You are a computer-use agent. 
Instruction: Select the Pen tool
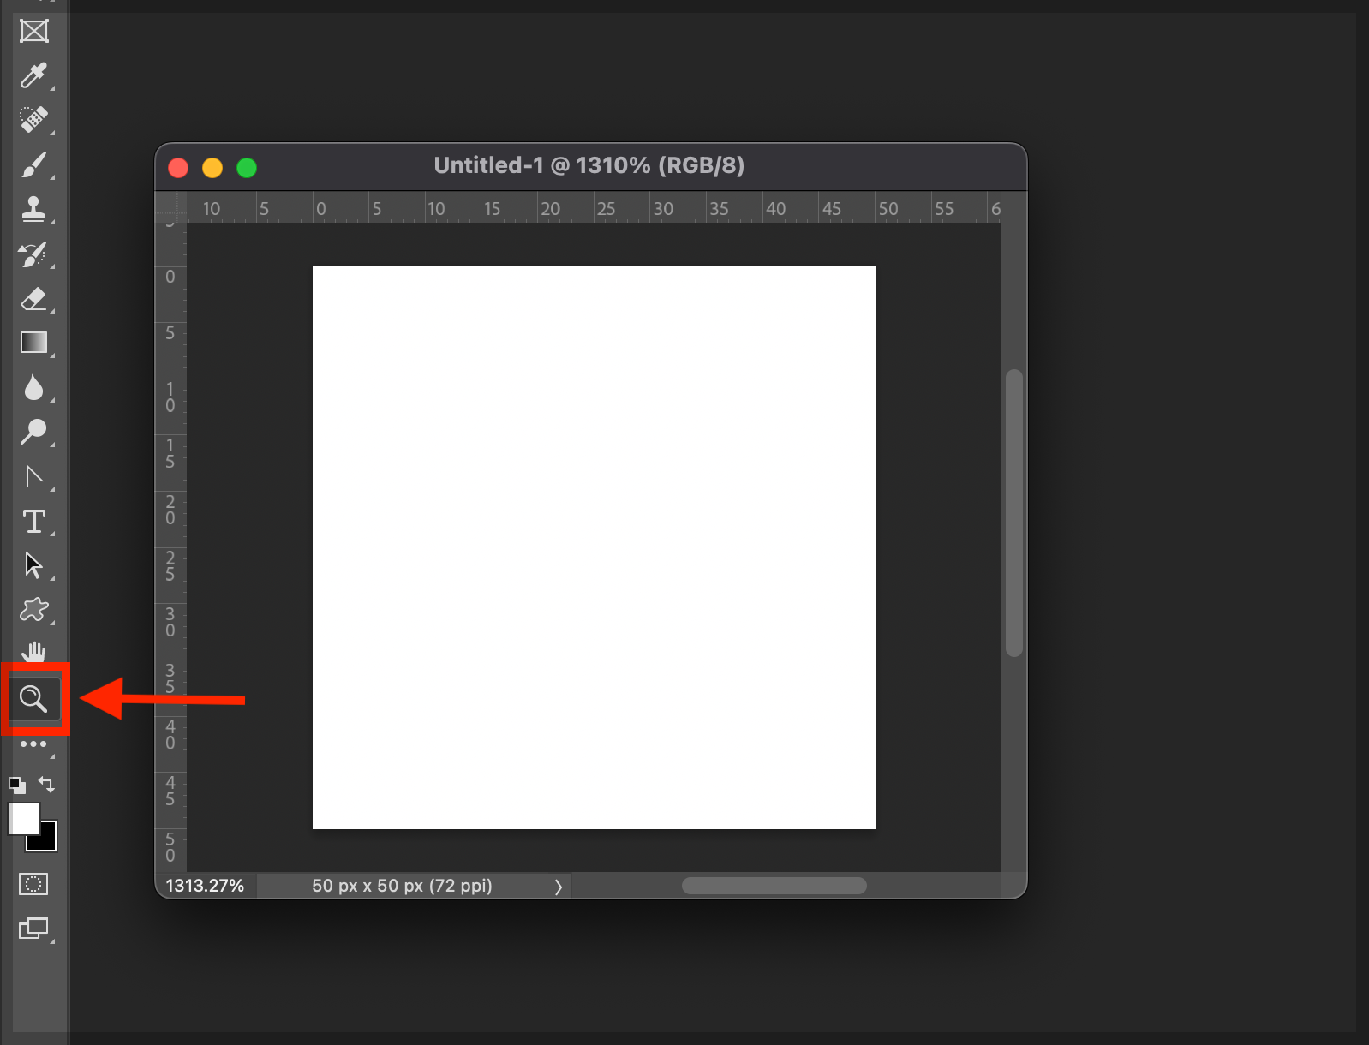click(x=33, y=476)
